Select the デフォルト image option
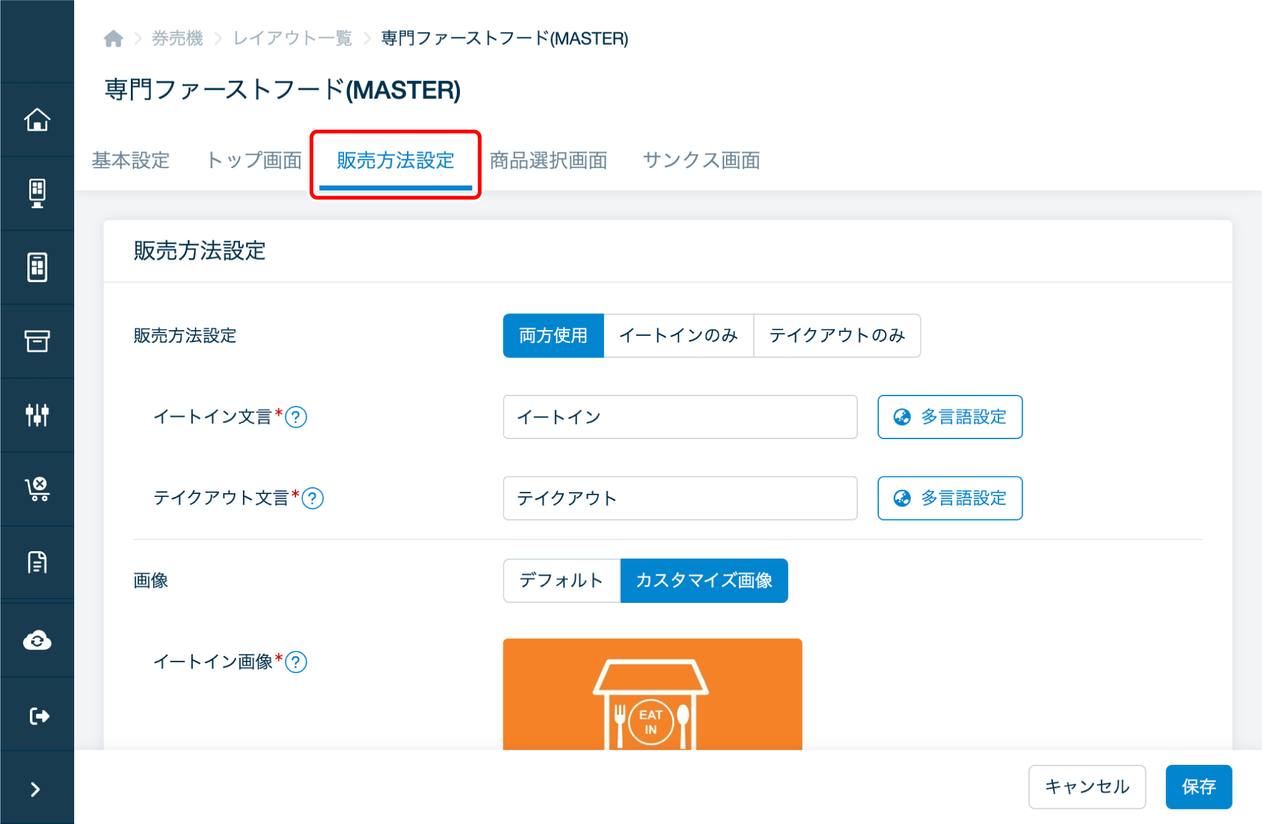Screen dimensions: 1262x824 562,580
